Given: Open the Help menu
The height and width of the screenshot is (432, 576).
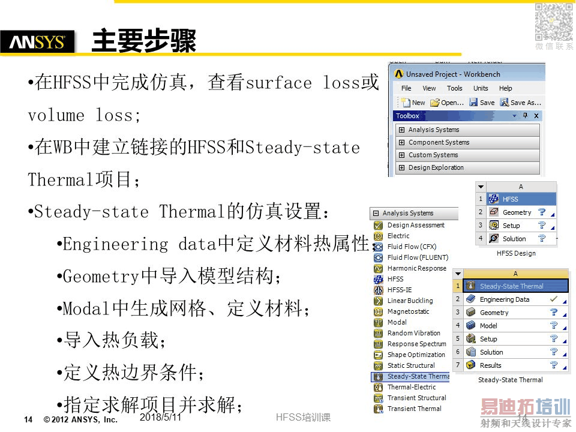Looking at the screenshot, I should click(x=505, y=88).
